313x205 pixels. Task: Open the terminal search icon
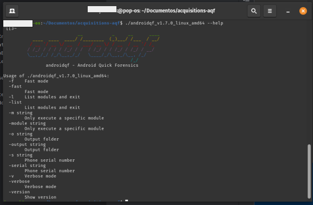click(254, 10)
